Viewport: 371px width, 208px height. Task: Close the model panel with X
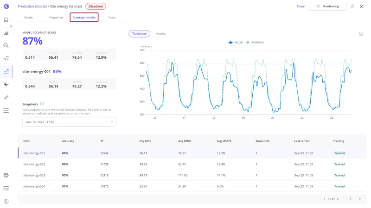coord(362,6)
